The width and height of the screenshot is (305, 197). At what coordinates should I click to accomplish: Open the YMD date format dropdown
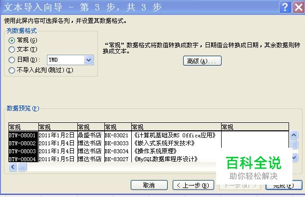tap(89, 60)
